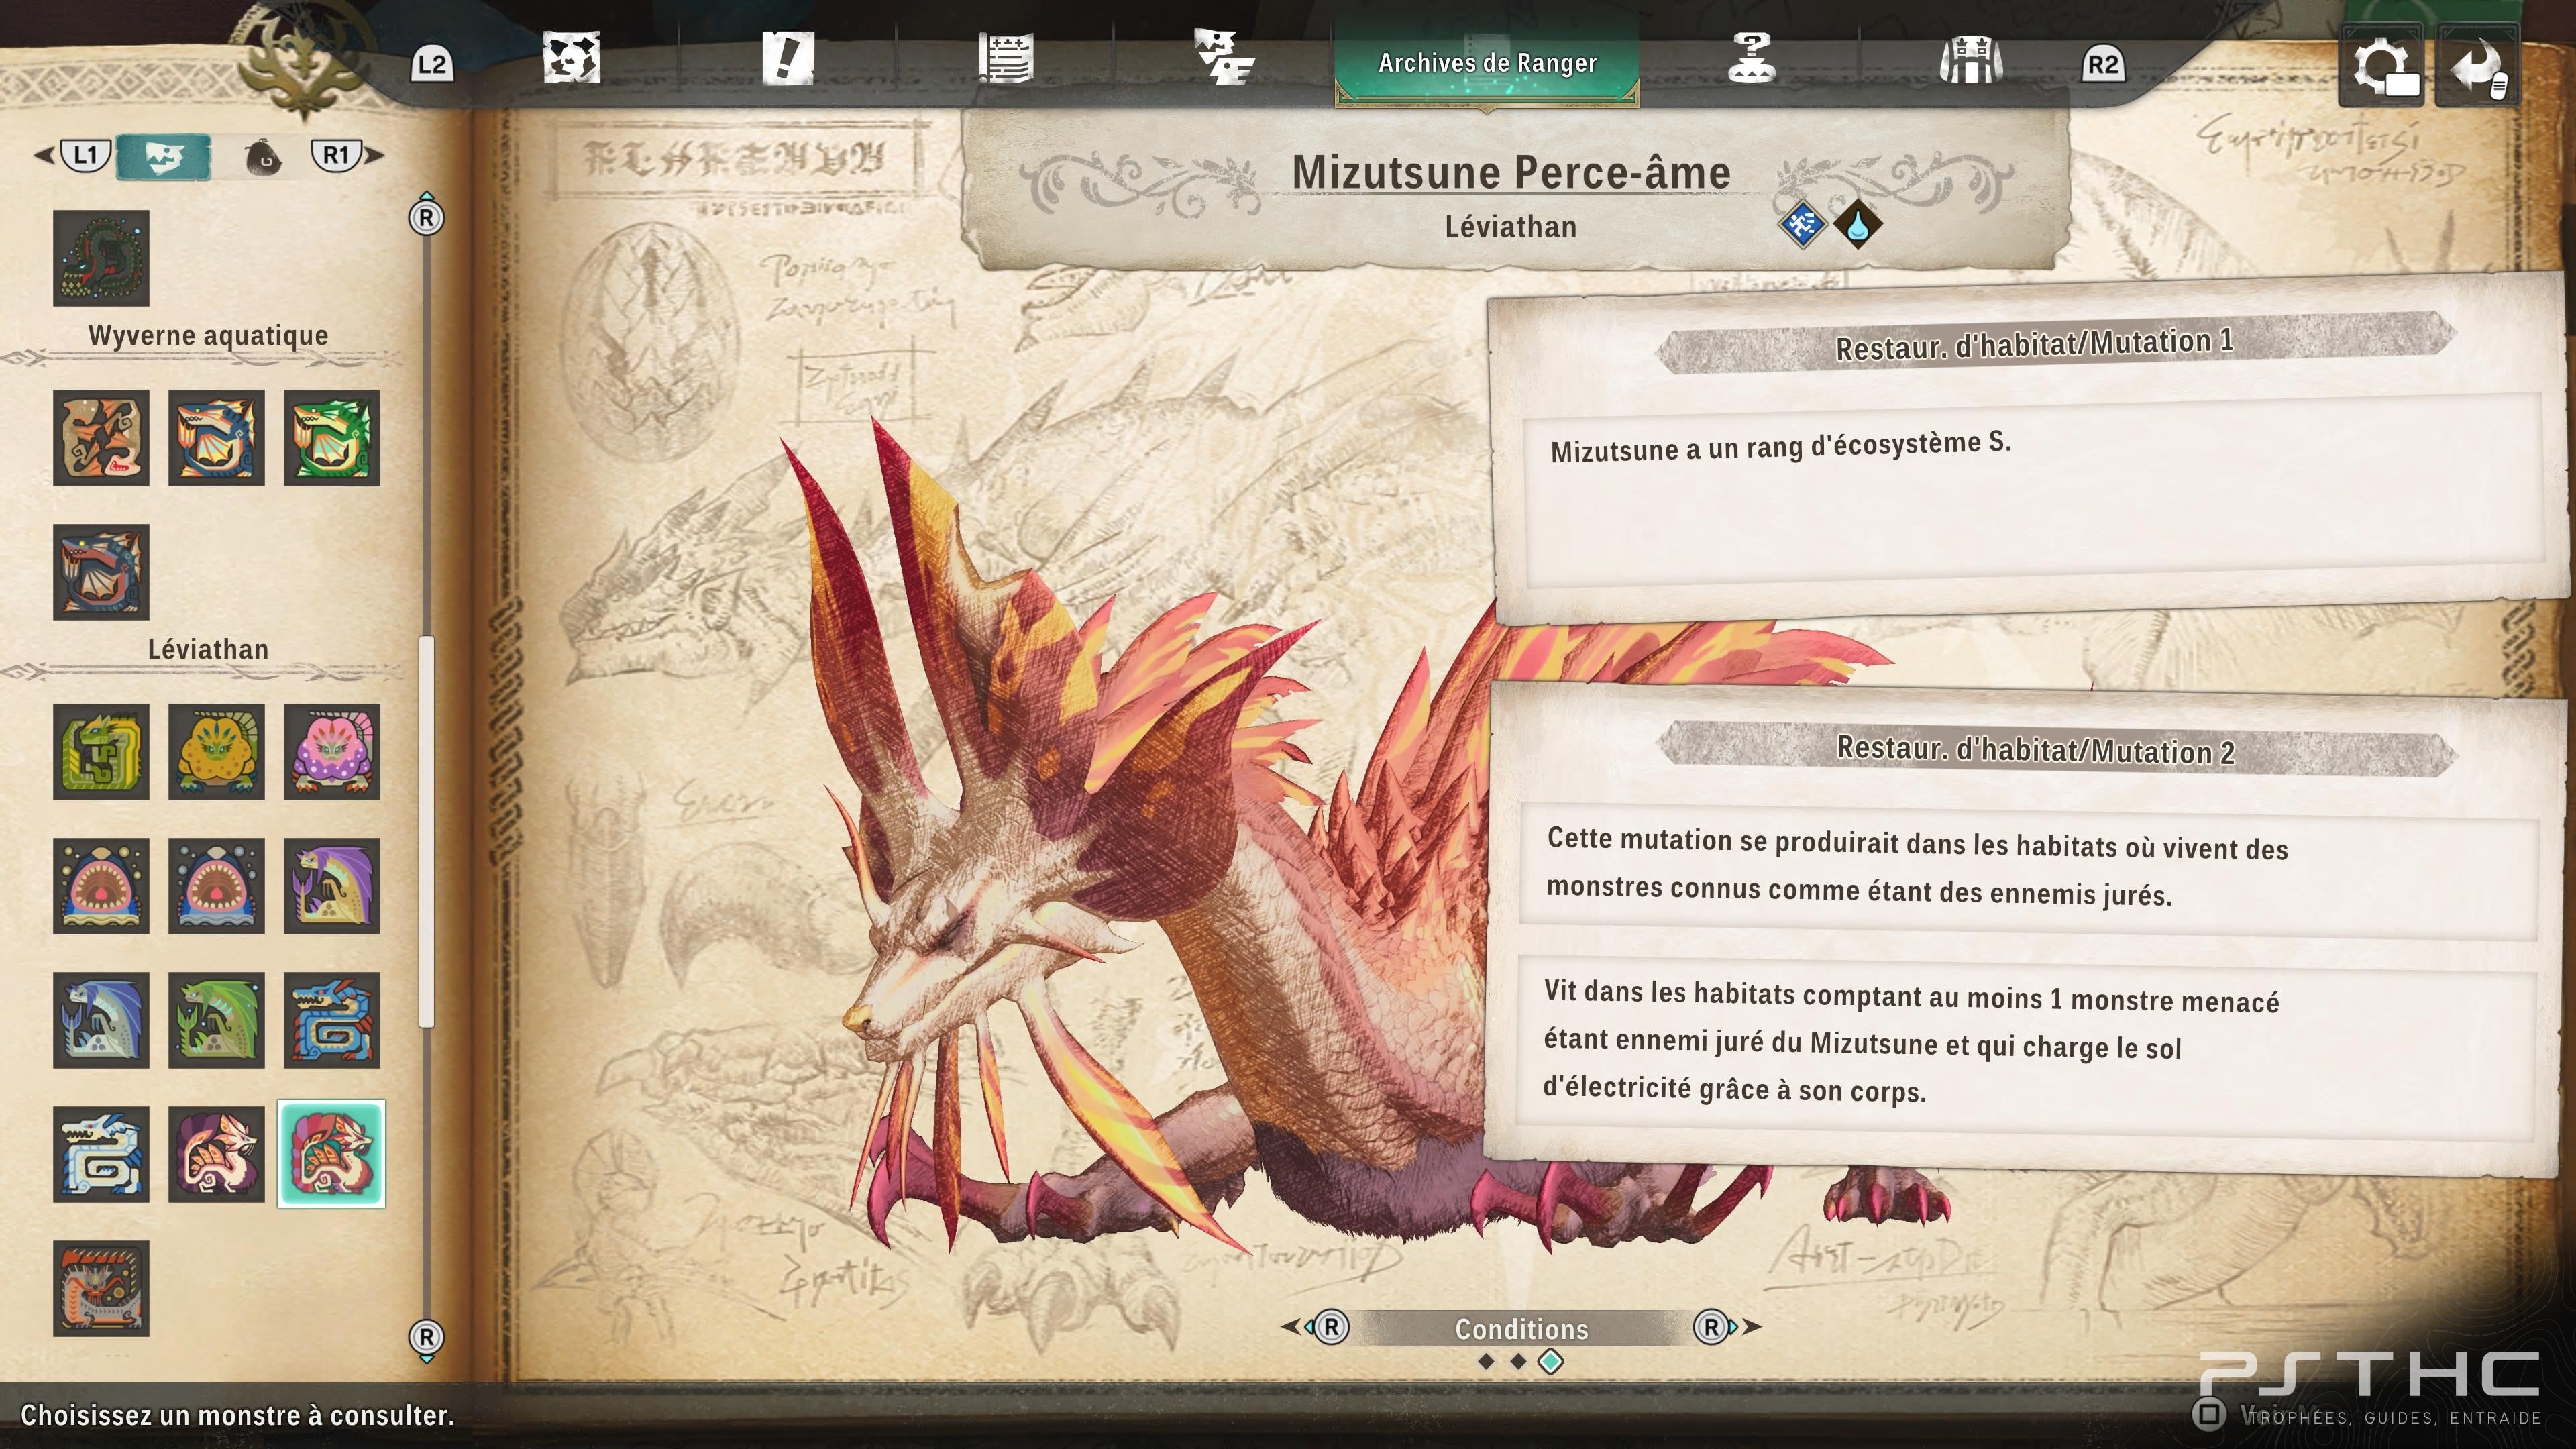Click the Wyverne aquatique section header

[208, 335]
